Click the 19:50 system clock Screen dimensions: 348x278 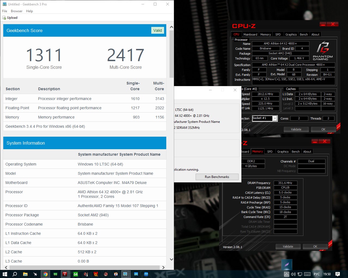(x=327, y=274)
